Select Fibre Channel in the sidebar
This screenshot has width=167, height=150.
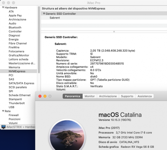click(x=18, y=43)
